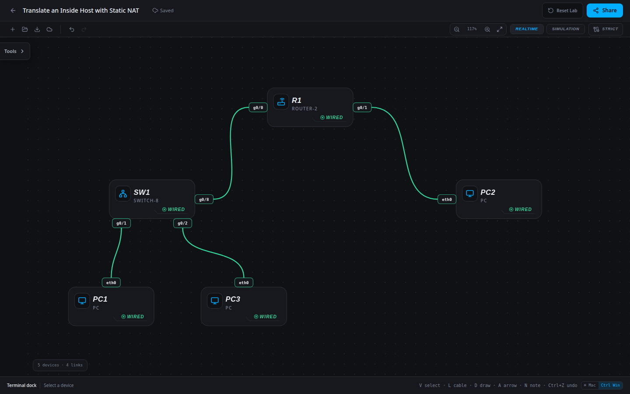The width and height of the screenshot is (630, 394).
Task: Click R1 g0/1 port label
Action: pyautogui.click(x=362, y=108)
